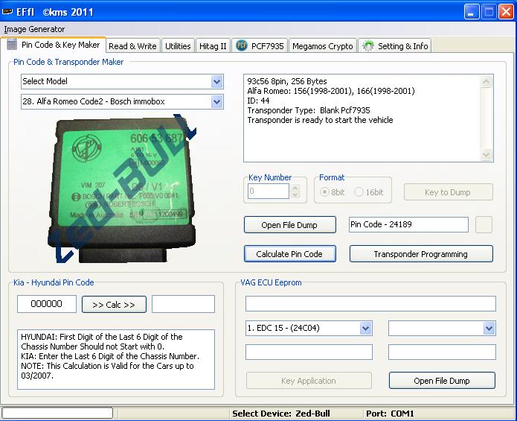Click the Calculate Pin Code button
The width and height of the screenshot is (517, 421).
tap(290, 254)
